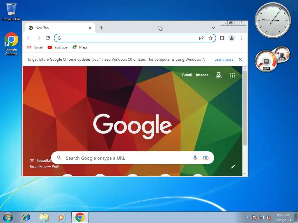Open Search Labs flask icon
The image size is (298, 223).
(x=218, y=75)
